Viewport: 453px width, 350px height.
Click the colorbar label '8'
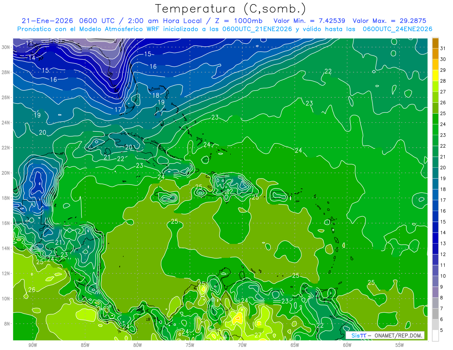coord(442,298)
